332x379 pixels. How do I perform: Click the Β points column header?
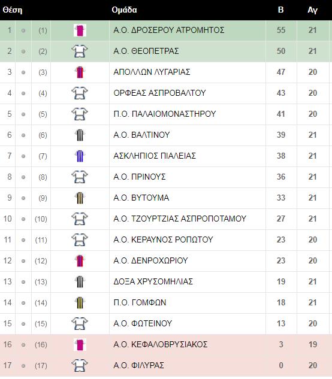280,10
